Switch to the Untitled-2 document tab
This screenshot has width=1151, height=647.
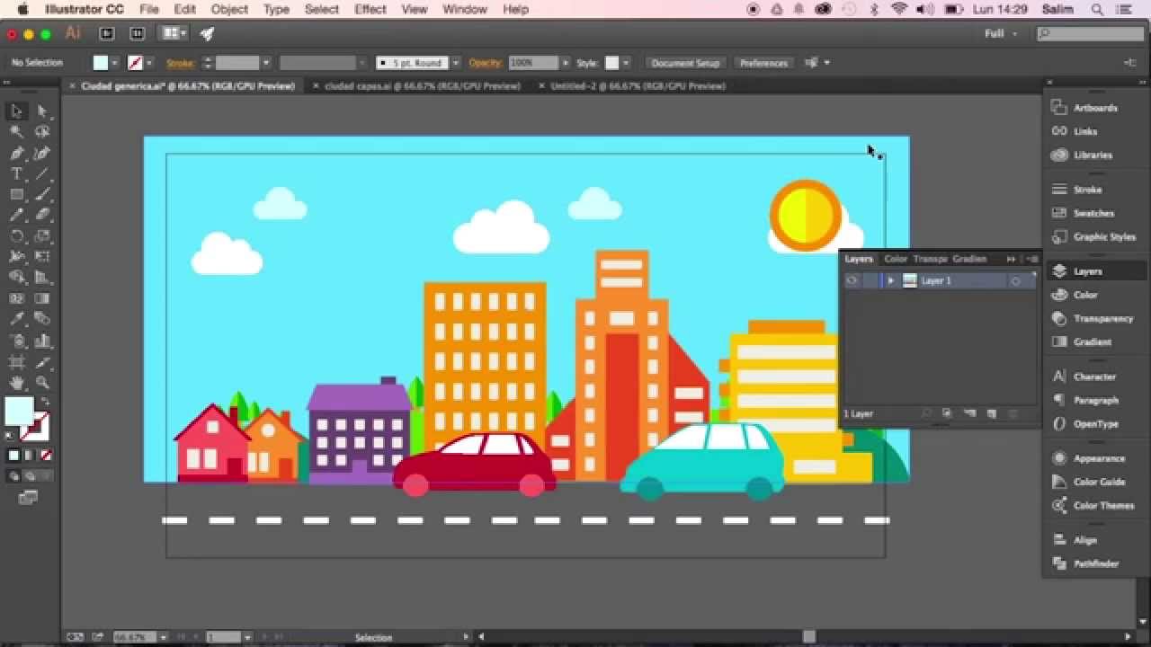[638, 86]
